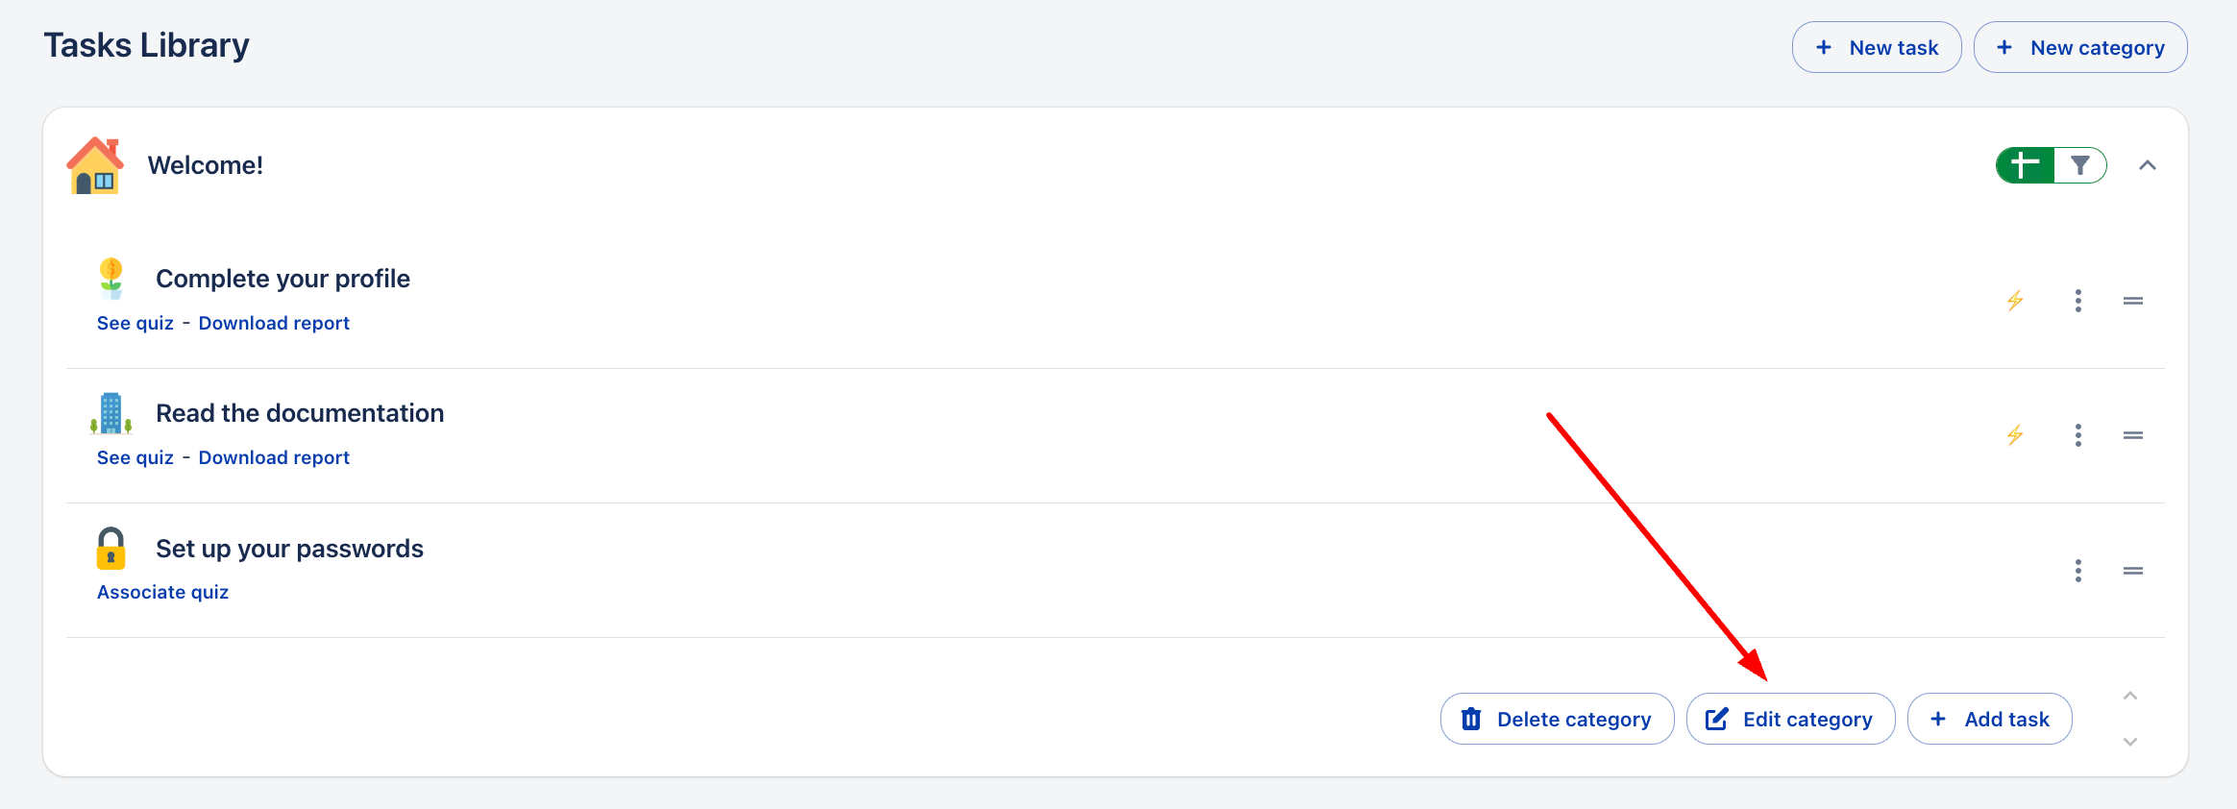Viewport: 2237px width, 809px height.
Task: Open three-dot menu for Read the documentation
Action: tap(2077, 435)
